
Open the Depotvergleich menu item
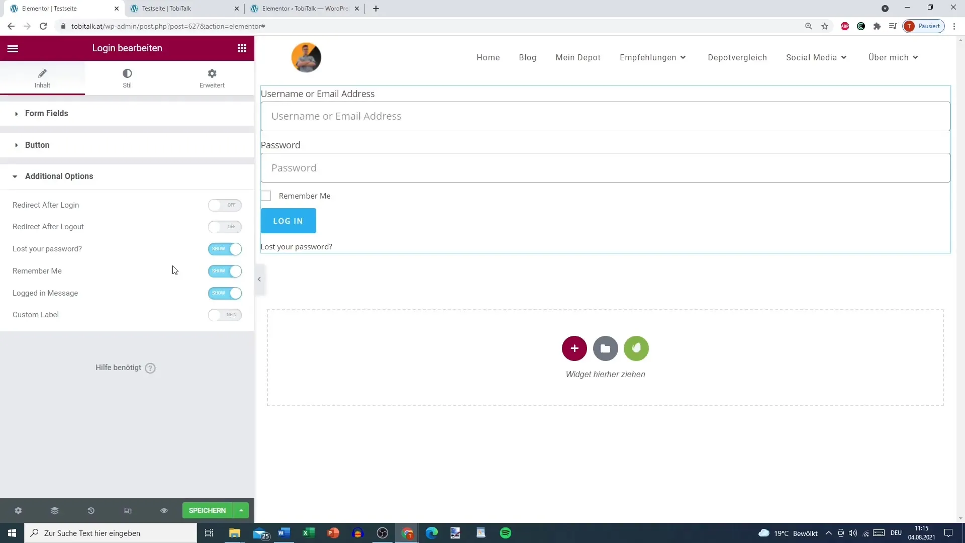pyautogui.click(x=737, y=57)
